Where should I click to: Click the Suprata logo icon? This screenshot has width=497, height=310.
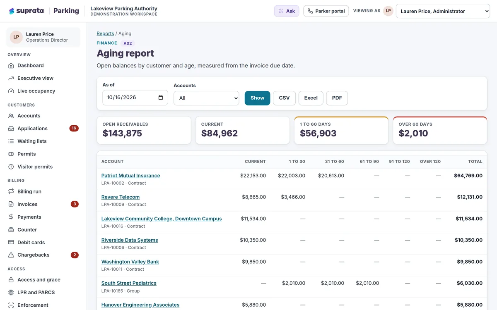[x=12, y=11]
